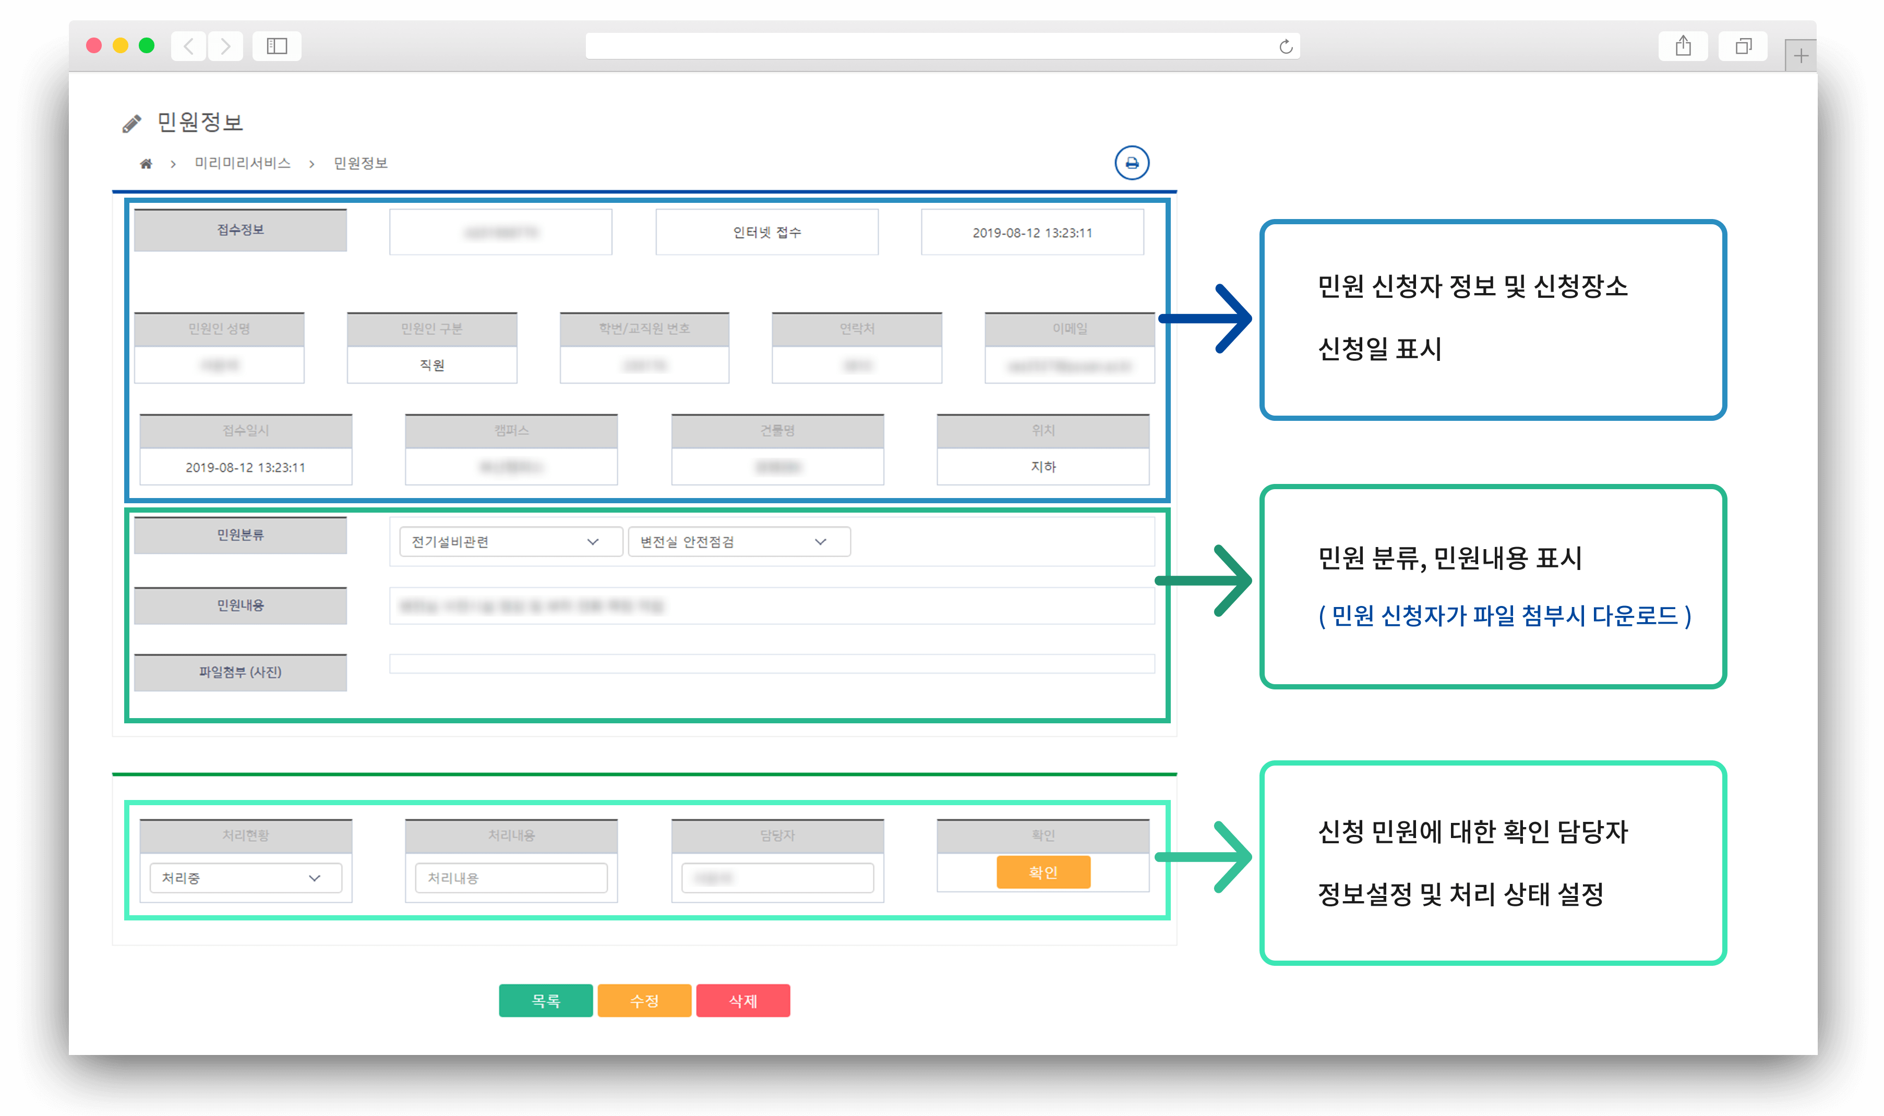The image size is (1884, 1116).
Task: Add a new browser tab
Action: [1799, 56]
